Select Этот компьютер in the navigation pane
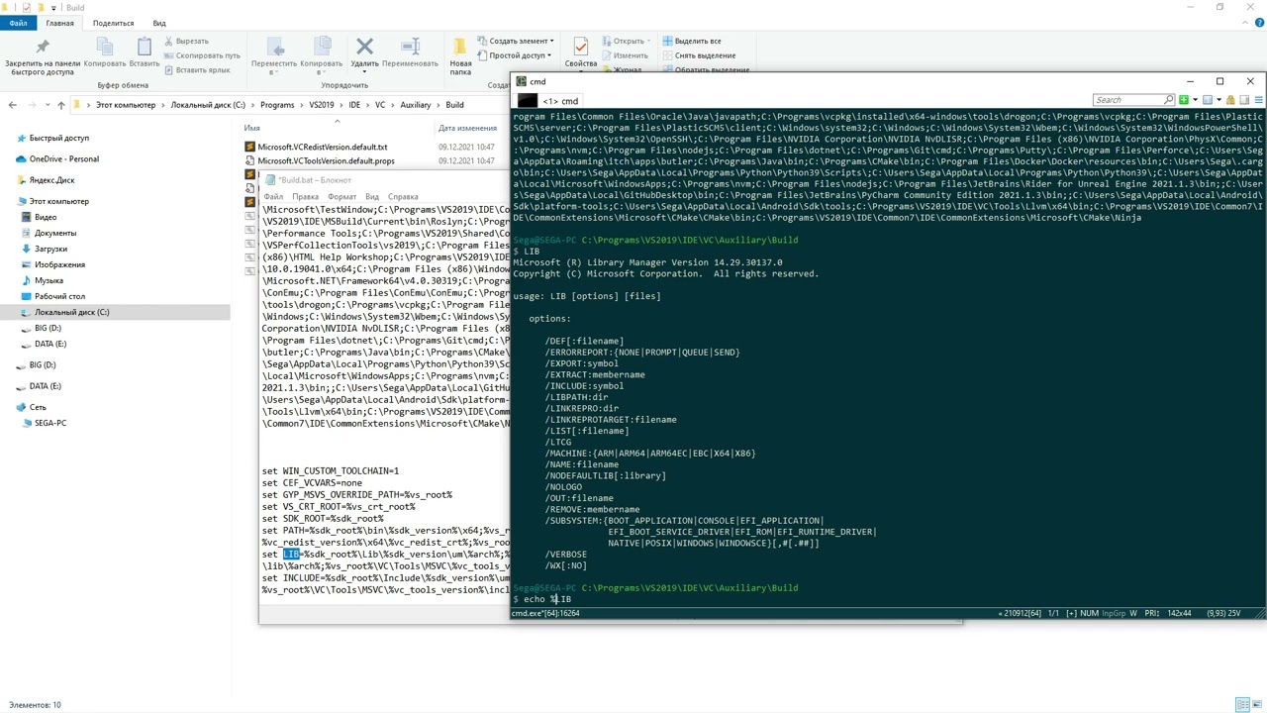Image resolution: width=1267 pixels, height=713 pixels. pyautogui.click(x=59, y=201)
